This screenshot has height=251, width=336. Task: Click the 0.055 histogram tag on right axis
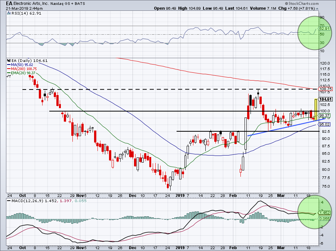pos(324,219)
